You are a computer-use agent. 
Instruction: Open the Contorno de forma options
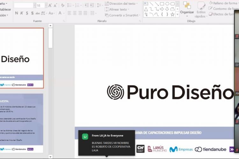224,9
